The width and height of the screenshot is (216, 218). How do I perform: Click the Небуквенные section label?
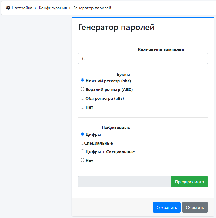point(116,128)
